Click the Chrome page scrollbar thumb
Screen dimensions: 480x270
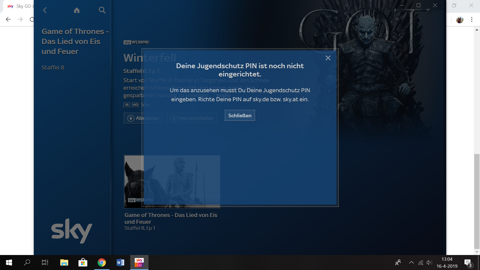pos(477,201)
